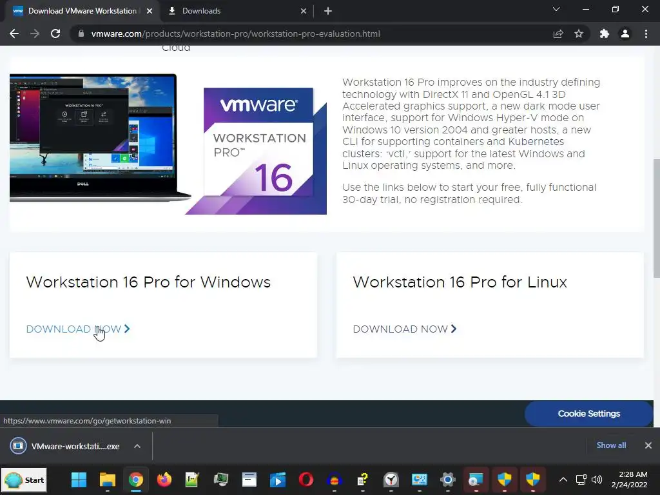Open the Extensions puzzle icon
This screenshot has width=660, height=495.
click(x=605, y=34)
